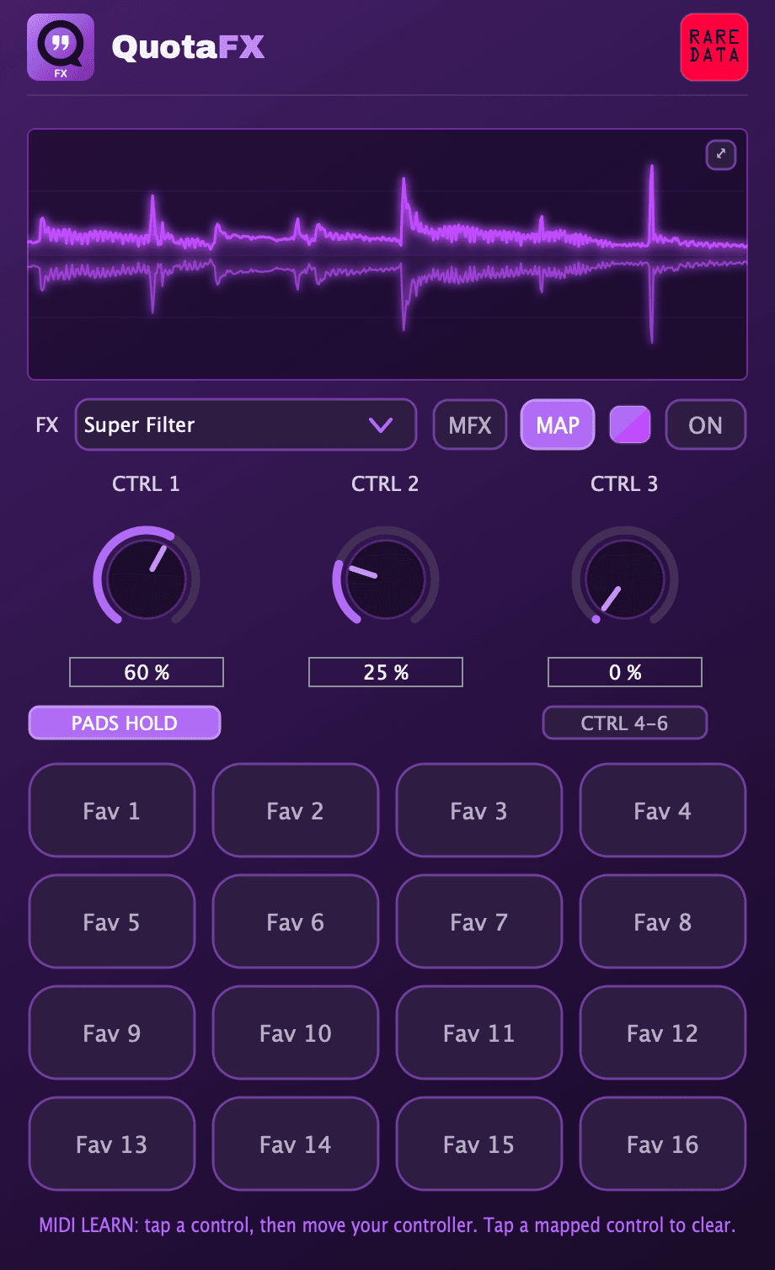Screen dimensions: 775x1270
Task: Select the 60 % value field
Action: click(147, 672)
